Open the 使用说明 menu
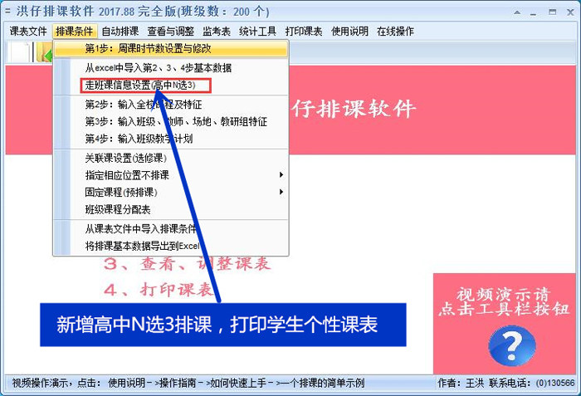 [x=349, y=32]
